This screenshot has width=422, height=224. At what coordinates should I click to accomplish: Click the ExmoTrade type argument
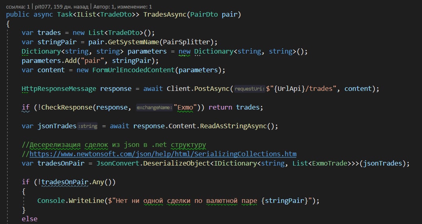click(x=329, y=163)
